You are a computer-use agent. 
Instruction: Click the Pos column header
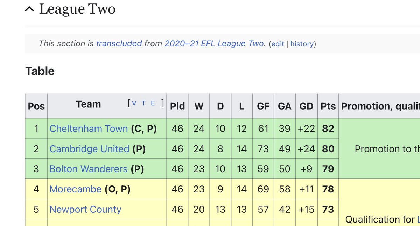36,106
